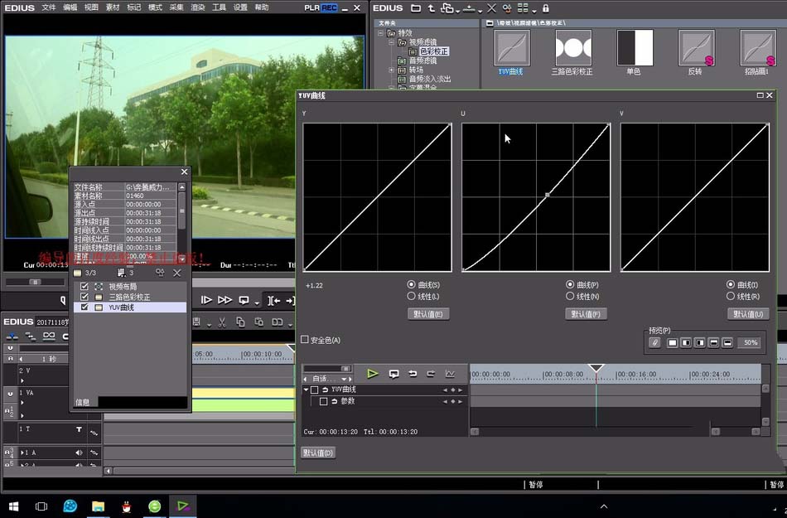Uncheck the 三路色彩校正 effect

[x=84, y=297]
